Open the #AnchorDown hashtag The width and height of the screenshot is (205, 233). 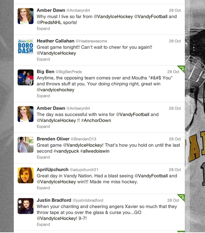pyautogui.click(x=96, y=120)
